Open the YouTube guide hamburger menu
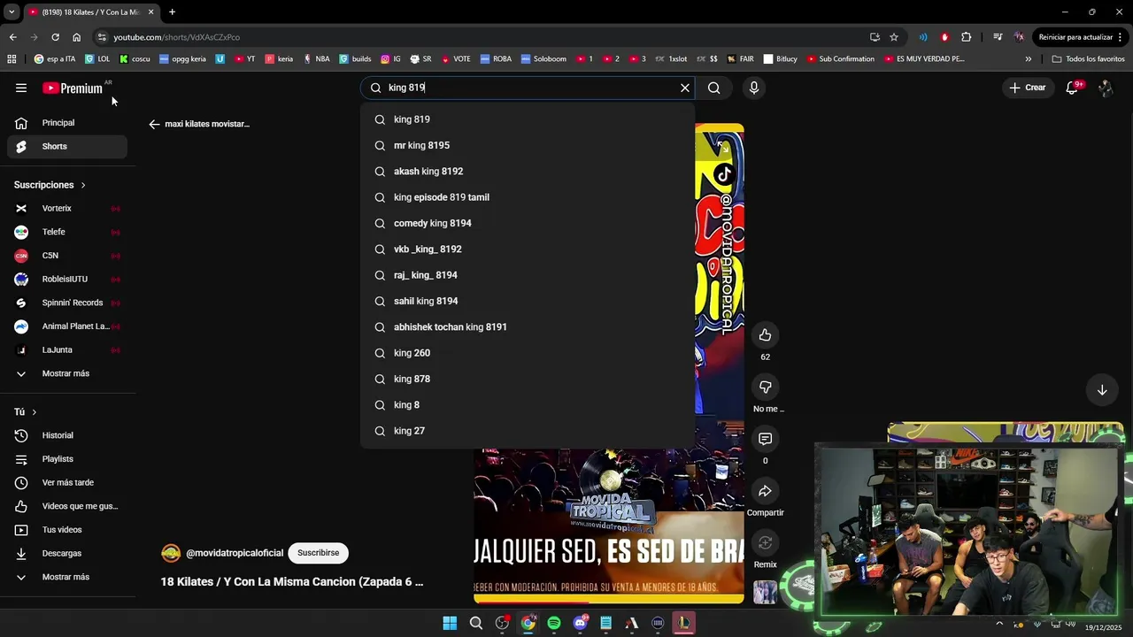Viewport: 1133px width, 637px height. coord(21,88)
